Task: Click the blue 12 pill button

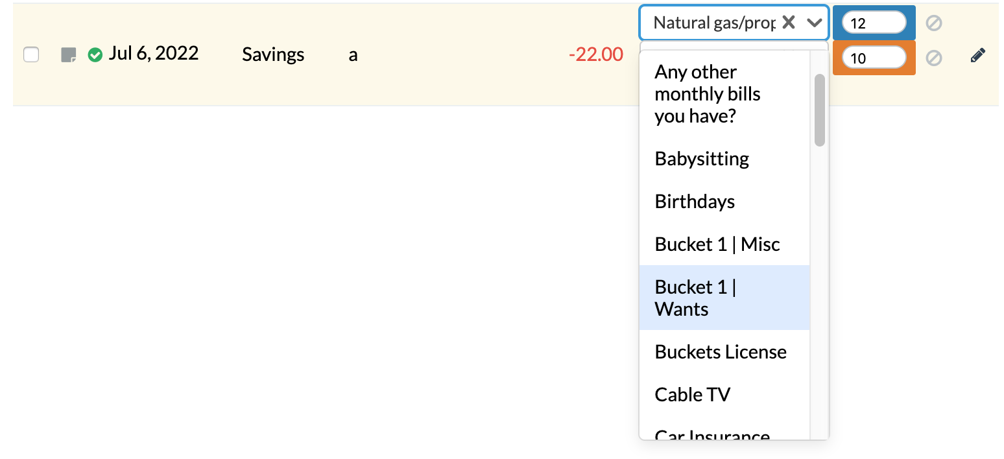Action: tap(874, 22)
